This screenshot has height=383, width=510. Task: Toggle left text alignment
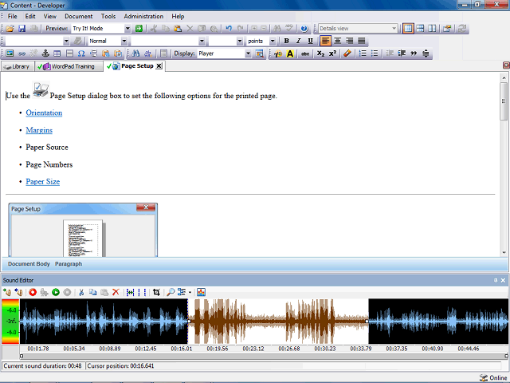325,41
